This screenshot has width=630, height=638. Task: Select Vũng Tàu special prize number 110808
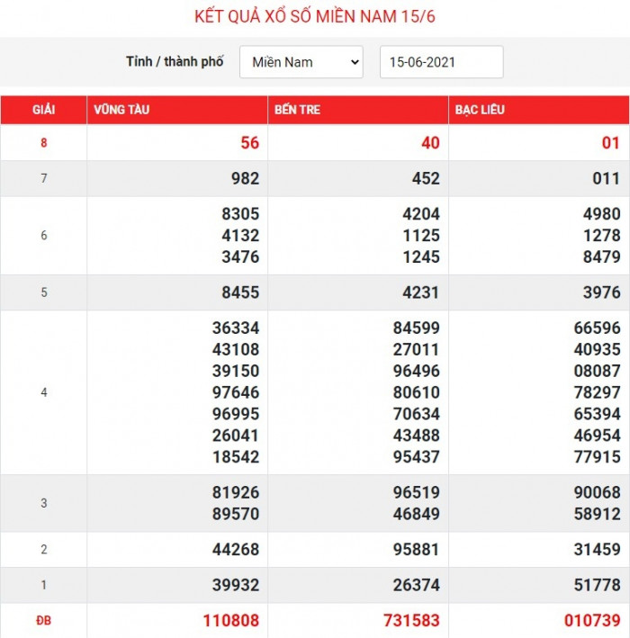pos(229,621)
